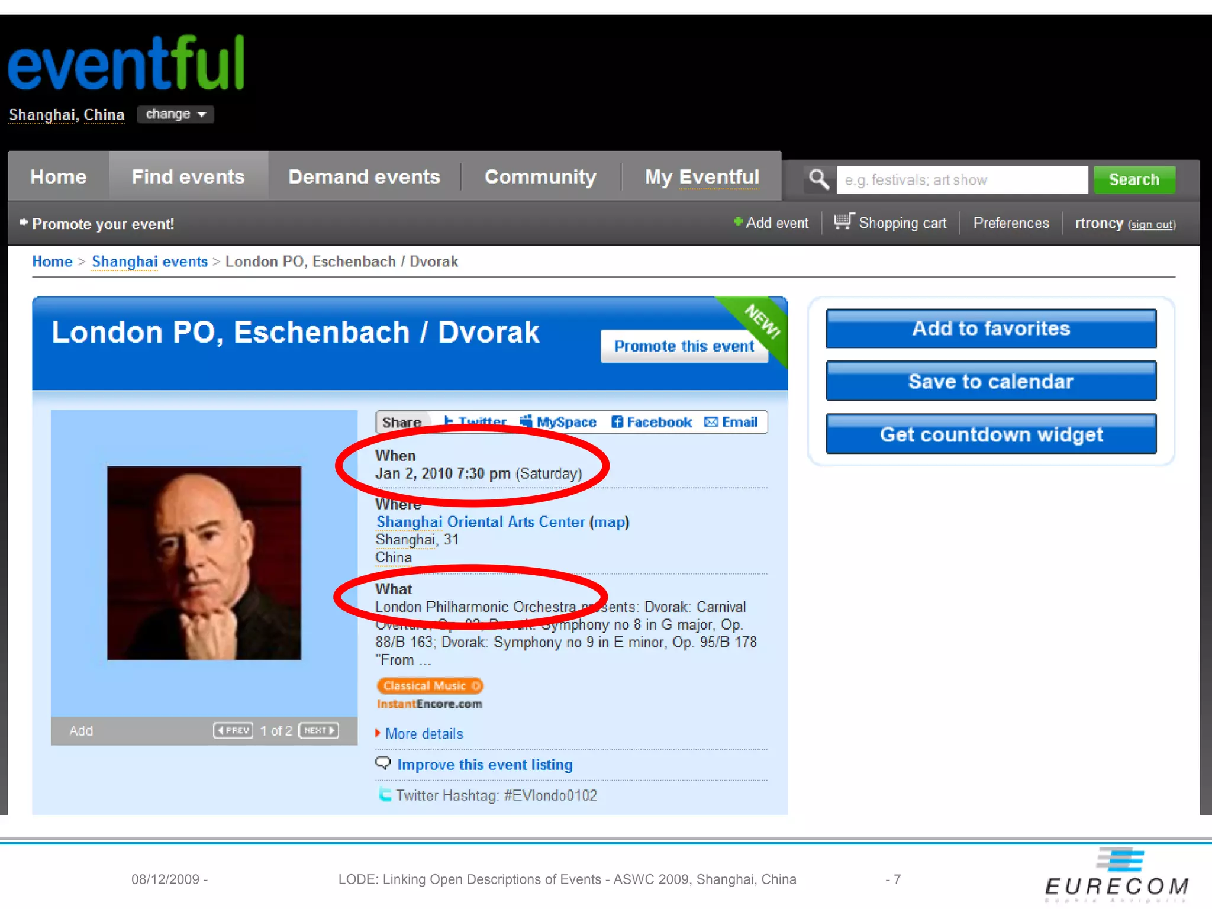Open the change location dropdown

175,114
